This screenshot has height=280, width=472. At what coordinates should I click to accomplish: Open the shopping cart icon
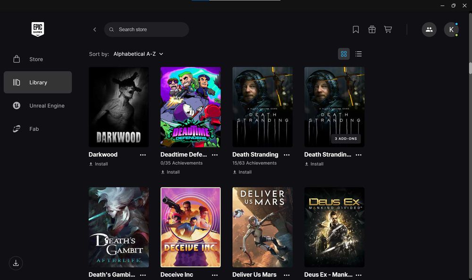pyautogui.click(x=388, y=29)
